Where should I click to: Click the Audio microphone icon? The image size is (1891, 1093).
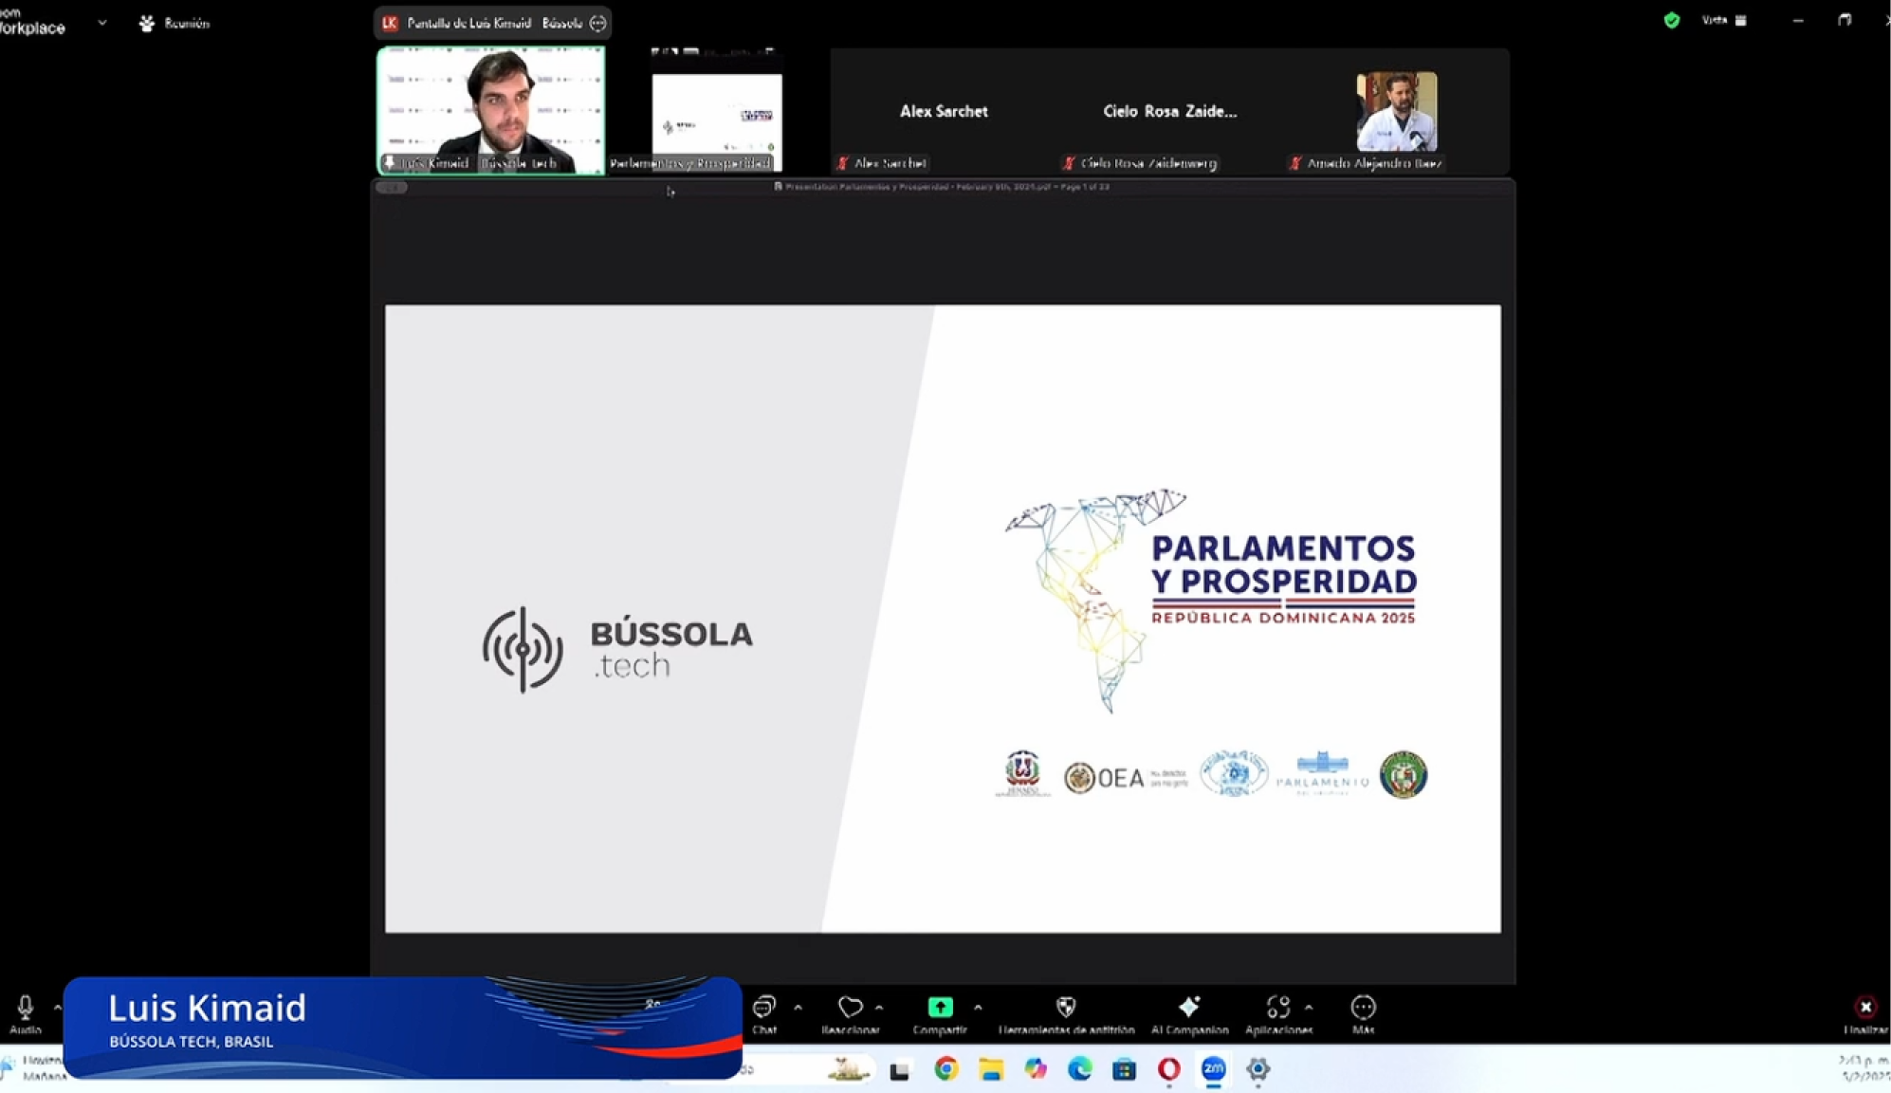(x=26, y=1007)
